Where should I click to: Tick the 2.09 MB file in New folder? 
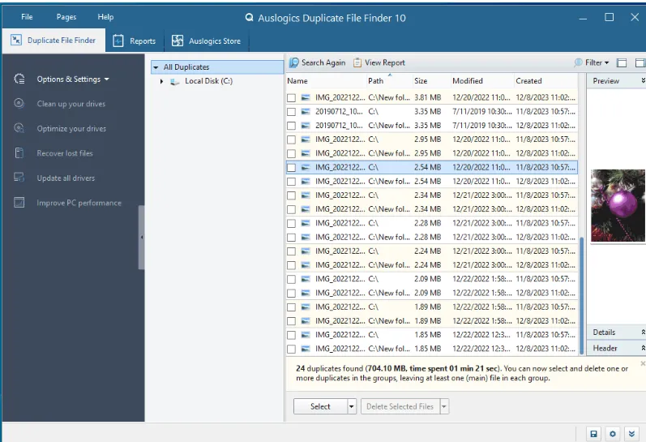pos(291,293)
